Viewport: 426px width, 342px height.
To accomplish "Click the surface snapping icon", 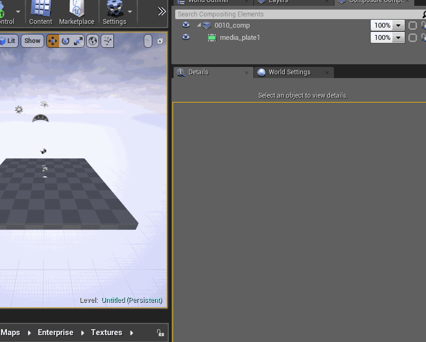I will click(107, 41).
